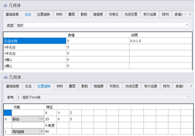Select the 孔径比例 row label
Screen dimensions: 195x136
(35, 41)
